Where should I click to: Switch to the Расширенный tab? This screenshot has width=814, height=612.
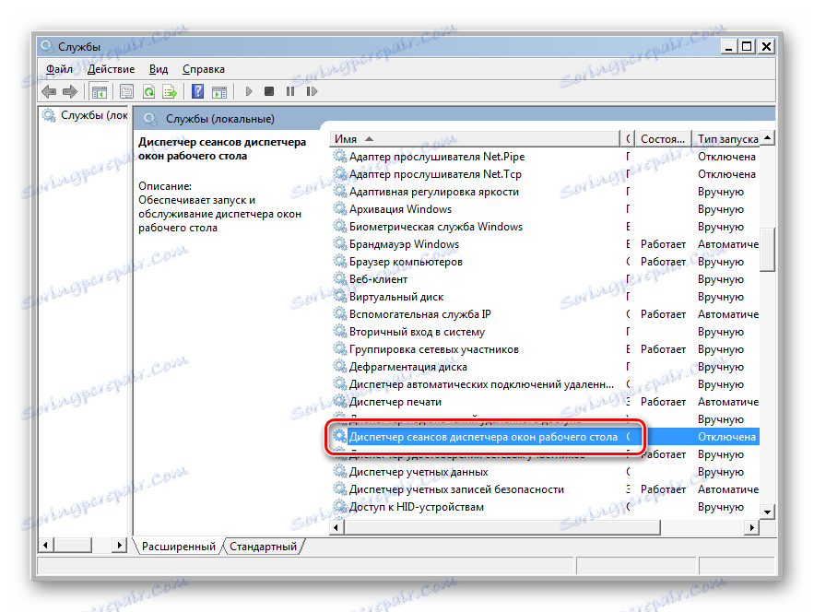coord(179,547)
